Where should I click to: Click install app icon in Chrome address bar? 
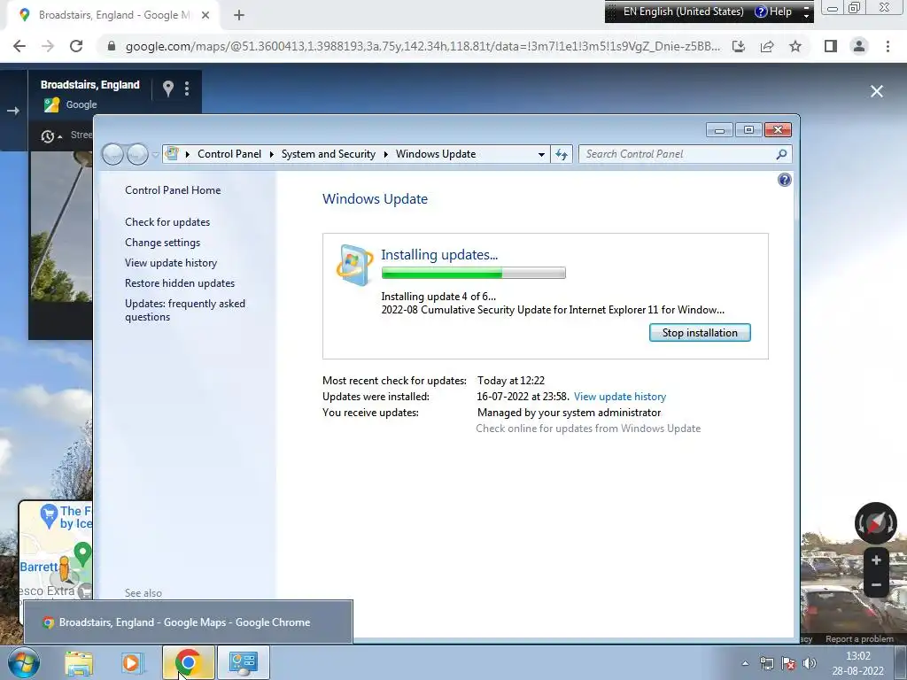coord(739,46)
